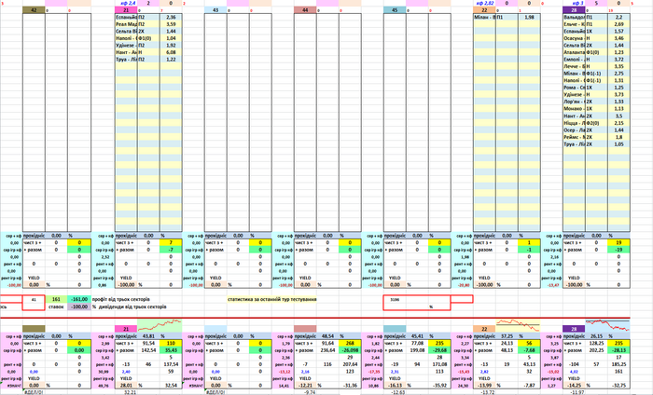Click the Лечче match cell

click(574, 67)
